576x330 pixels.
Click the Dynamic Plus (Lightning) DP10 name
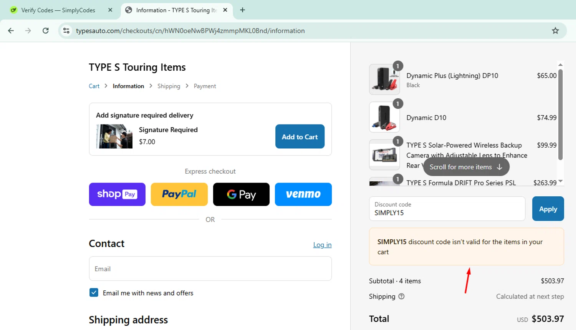pyautogui.click(x=452, y=76)
